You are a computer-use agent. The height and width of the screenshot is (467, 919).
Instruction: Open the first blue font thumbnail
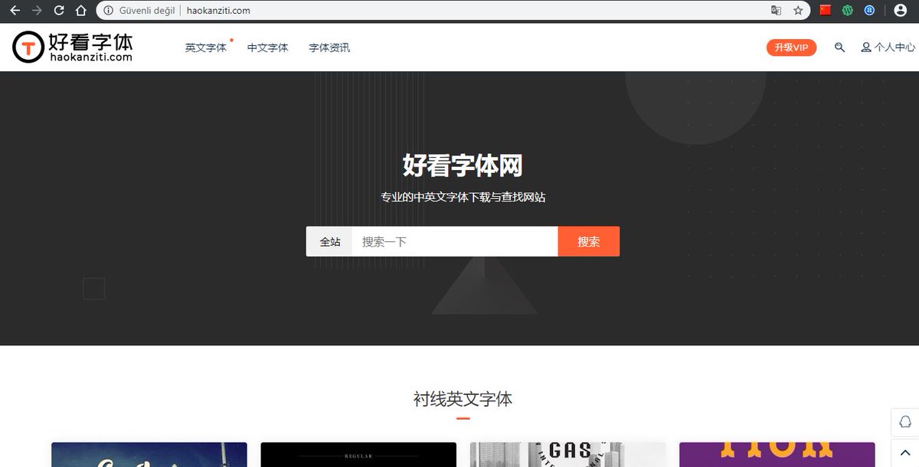149,455
